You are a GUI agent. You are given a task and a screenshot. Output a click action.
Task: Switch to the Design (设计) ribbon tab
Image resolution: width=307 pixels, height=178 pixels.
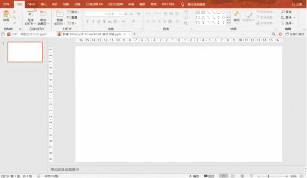click(x=55, y=4)
